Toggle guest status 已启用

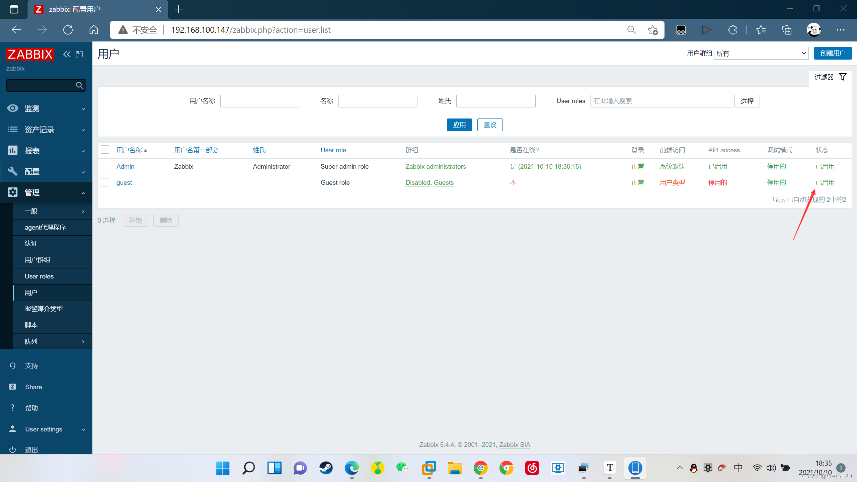[825, 182]
